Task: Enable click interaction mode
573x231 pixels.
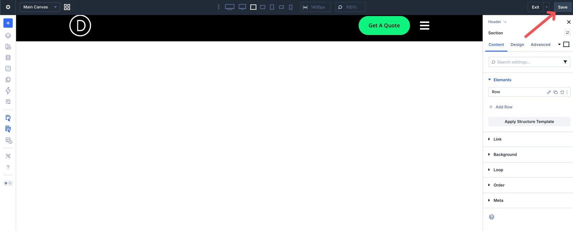Action: (x=8, y=118)
